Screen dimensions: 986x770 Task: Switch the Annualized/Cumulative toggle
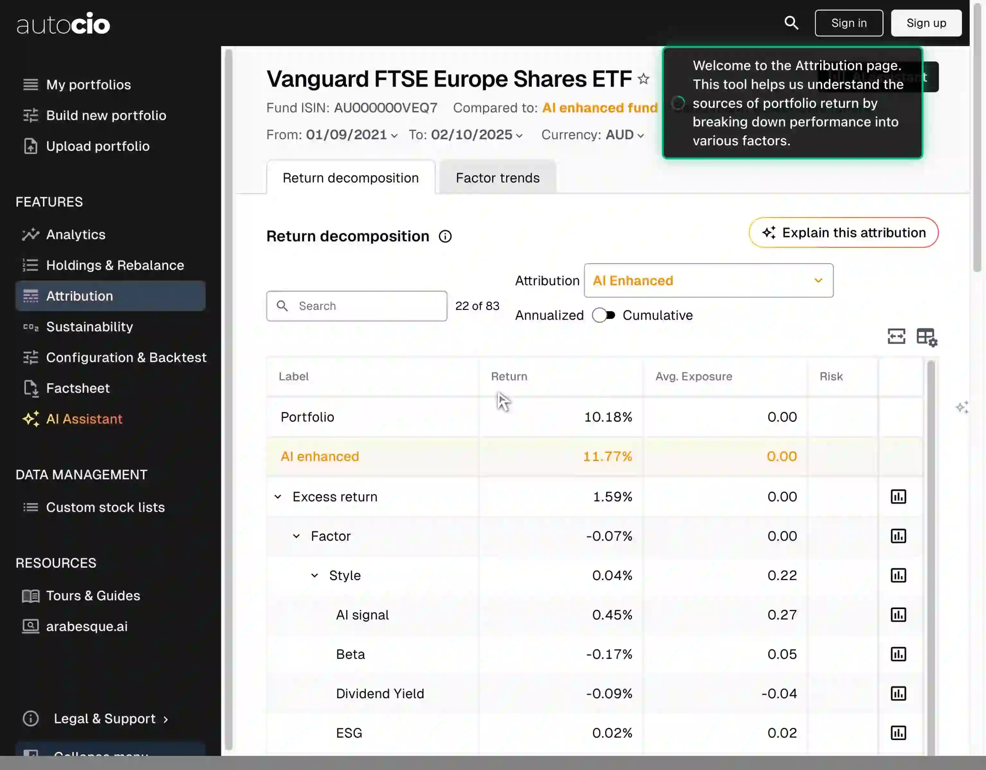coord(604,315)
